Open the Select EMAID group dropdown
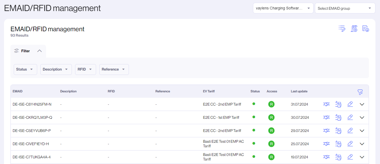380x164 pixels. coord(345,8)
